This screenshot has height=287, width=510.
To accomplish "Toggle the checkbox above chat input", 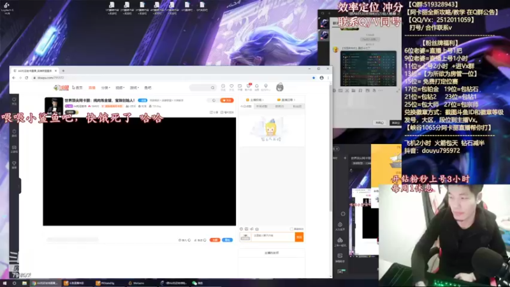I will [x=291, y=229].
